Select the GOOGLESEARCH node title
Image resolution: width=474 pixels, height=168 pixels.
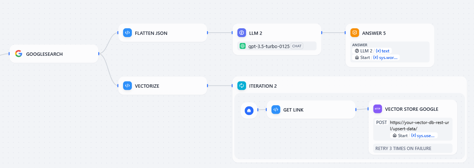[44, 54]
